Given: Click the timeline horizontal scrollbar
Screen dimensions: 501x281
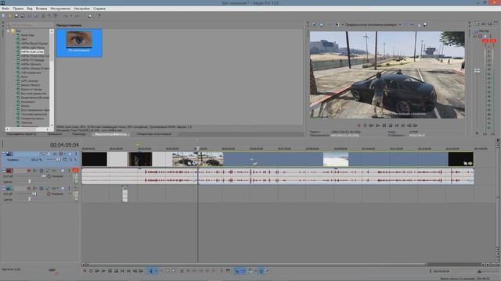Looking at the screenshot, I should pos(257,265).
